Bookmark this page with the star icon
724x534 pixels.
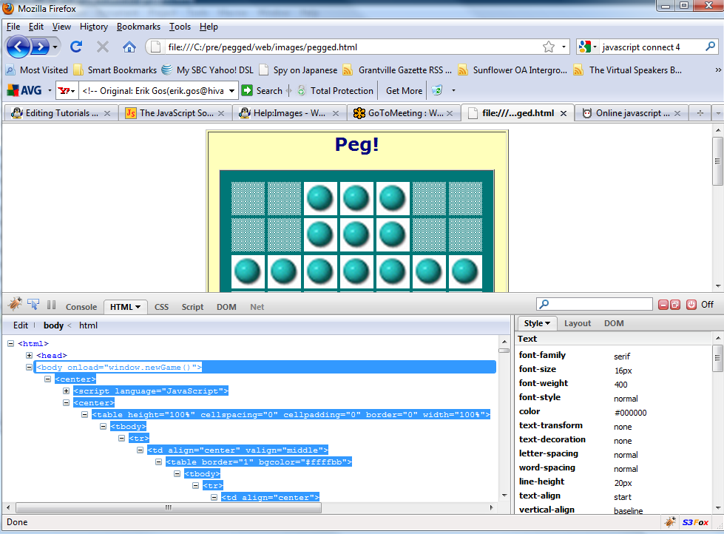[x=549, y=47]
